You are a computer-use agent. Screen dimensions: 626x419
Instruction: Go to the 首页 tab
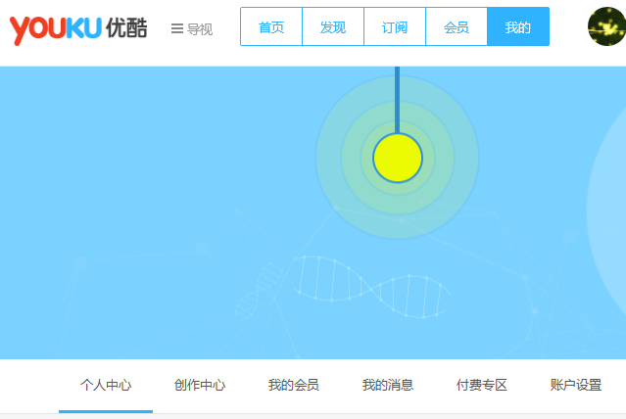pos(271,26)
